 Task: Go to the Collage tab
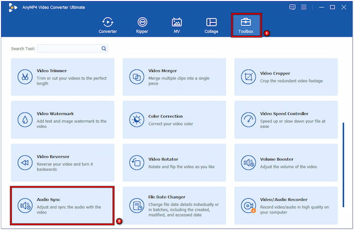211,25
